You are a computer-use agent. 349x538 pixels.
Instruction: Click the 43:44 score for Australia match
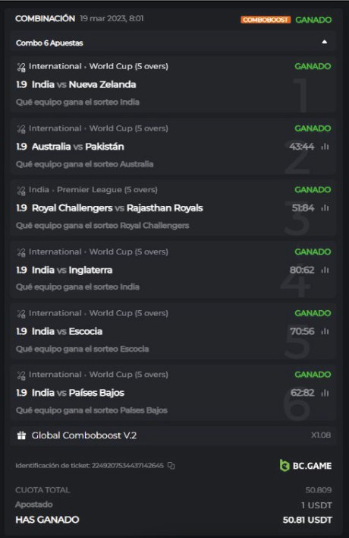[x=302, y=147]
